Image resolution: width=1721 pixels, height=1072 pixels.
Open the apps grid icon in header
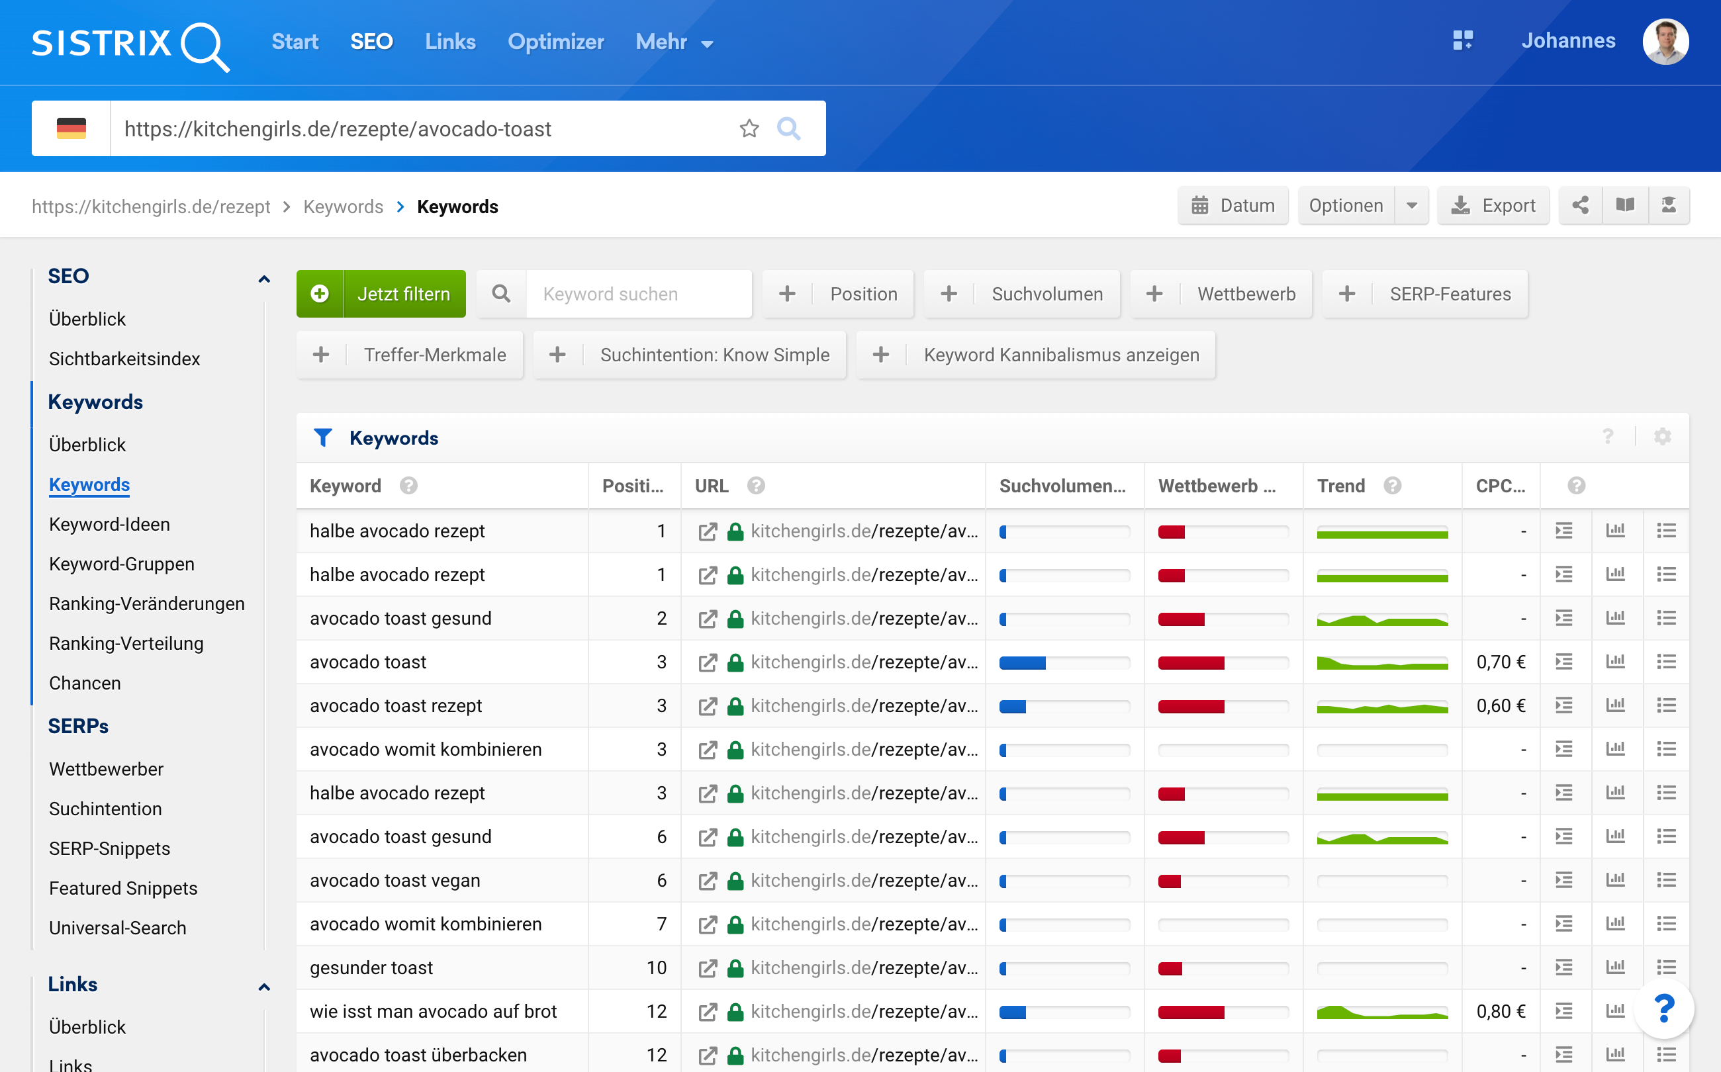pos(1462,40)
